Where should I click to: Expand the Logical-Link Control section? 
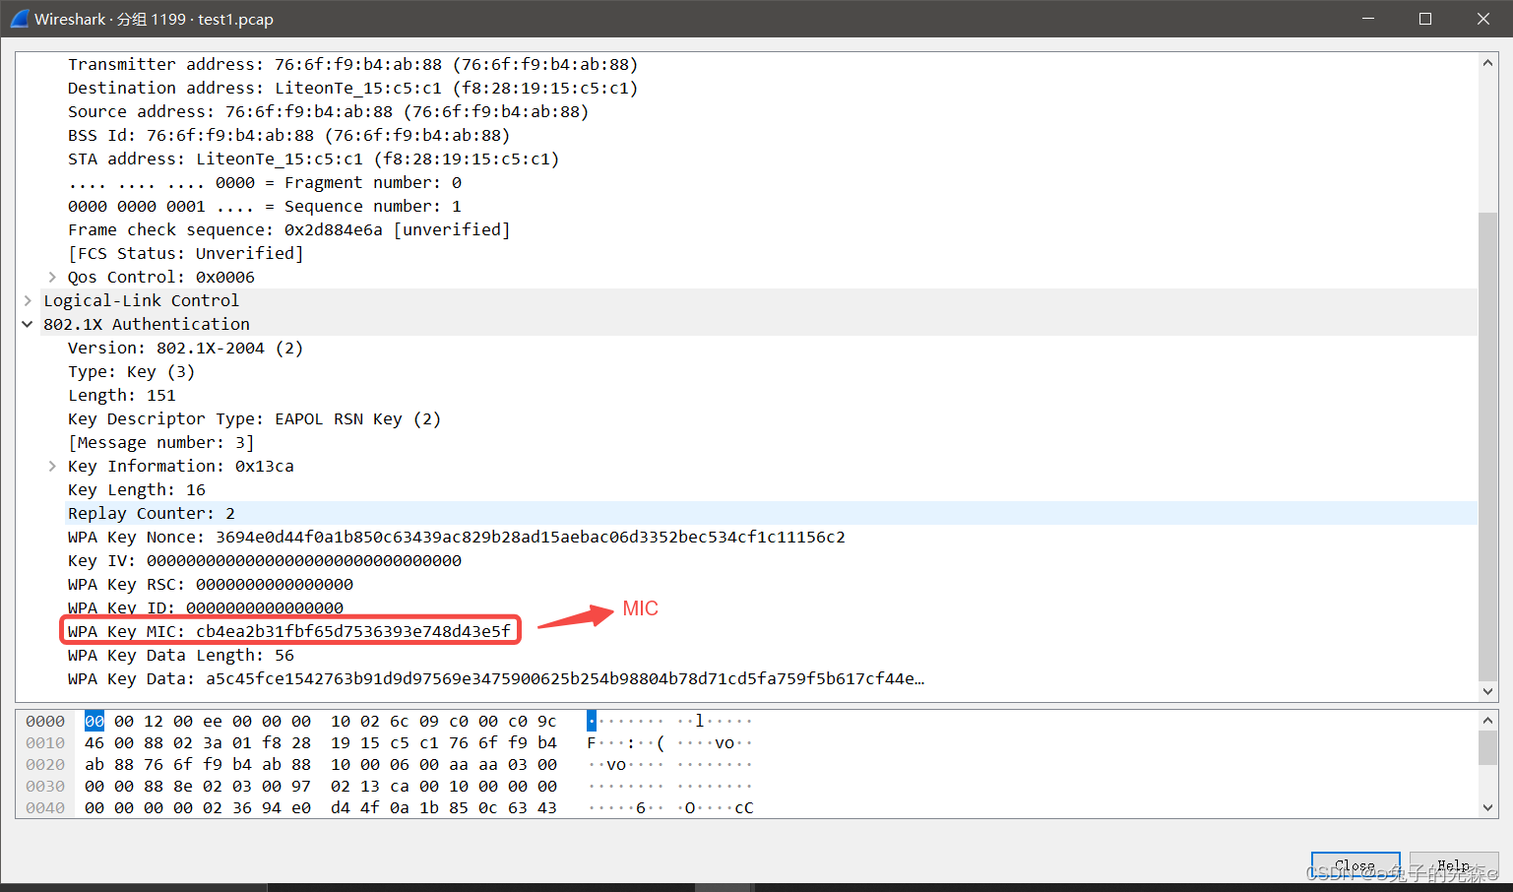tap(28, 300)
